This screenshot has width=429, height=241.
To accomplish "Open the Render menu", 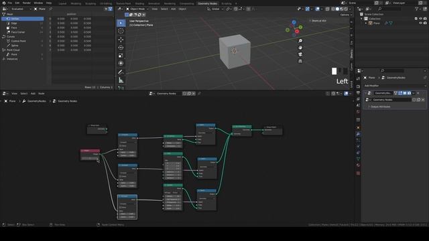I will coord(27,3).
